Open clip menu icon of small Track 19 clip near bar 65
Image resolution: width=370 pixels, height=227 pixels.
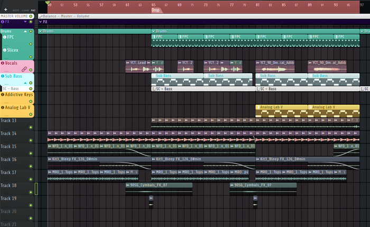[x=151, y=198]
